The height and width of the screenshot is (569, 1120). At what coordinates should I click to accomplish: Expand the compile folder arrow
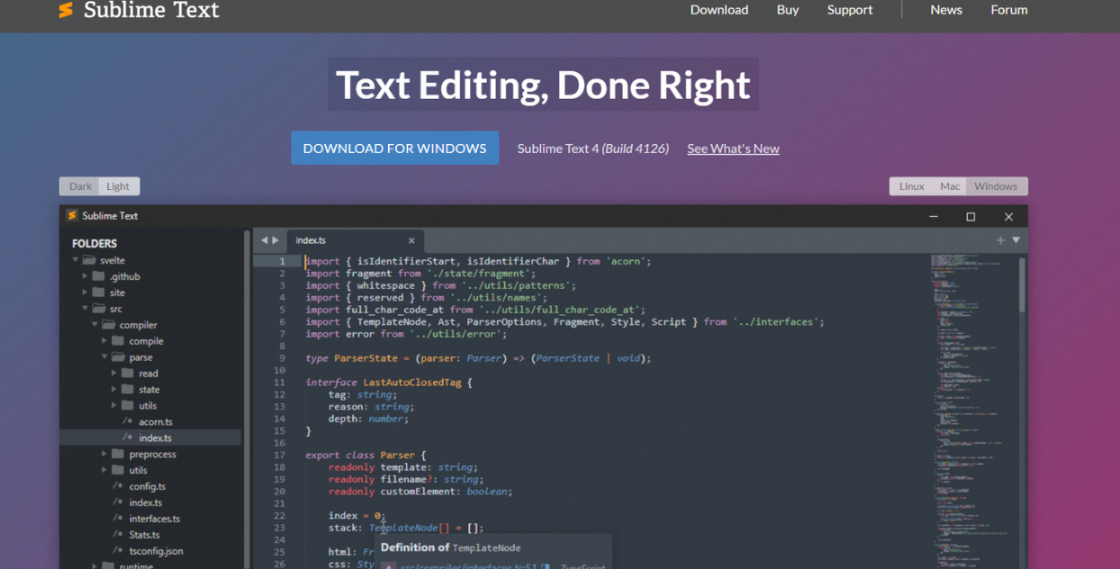tap(104, 341)
